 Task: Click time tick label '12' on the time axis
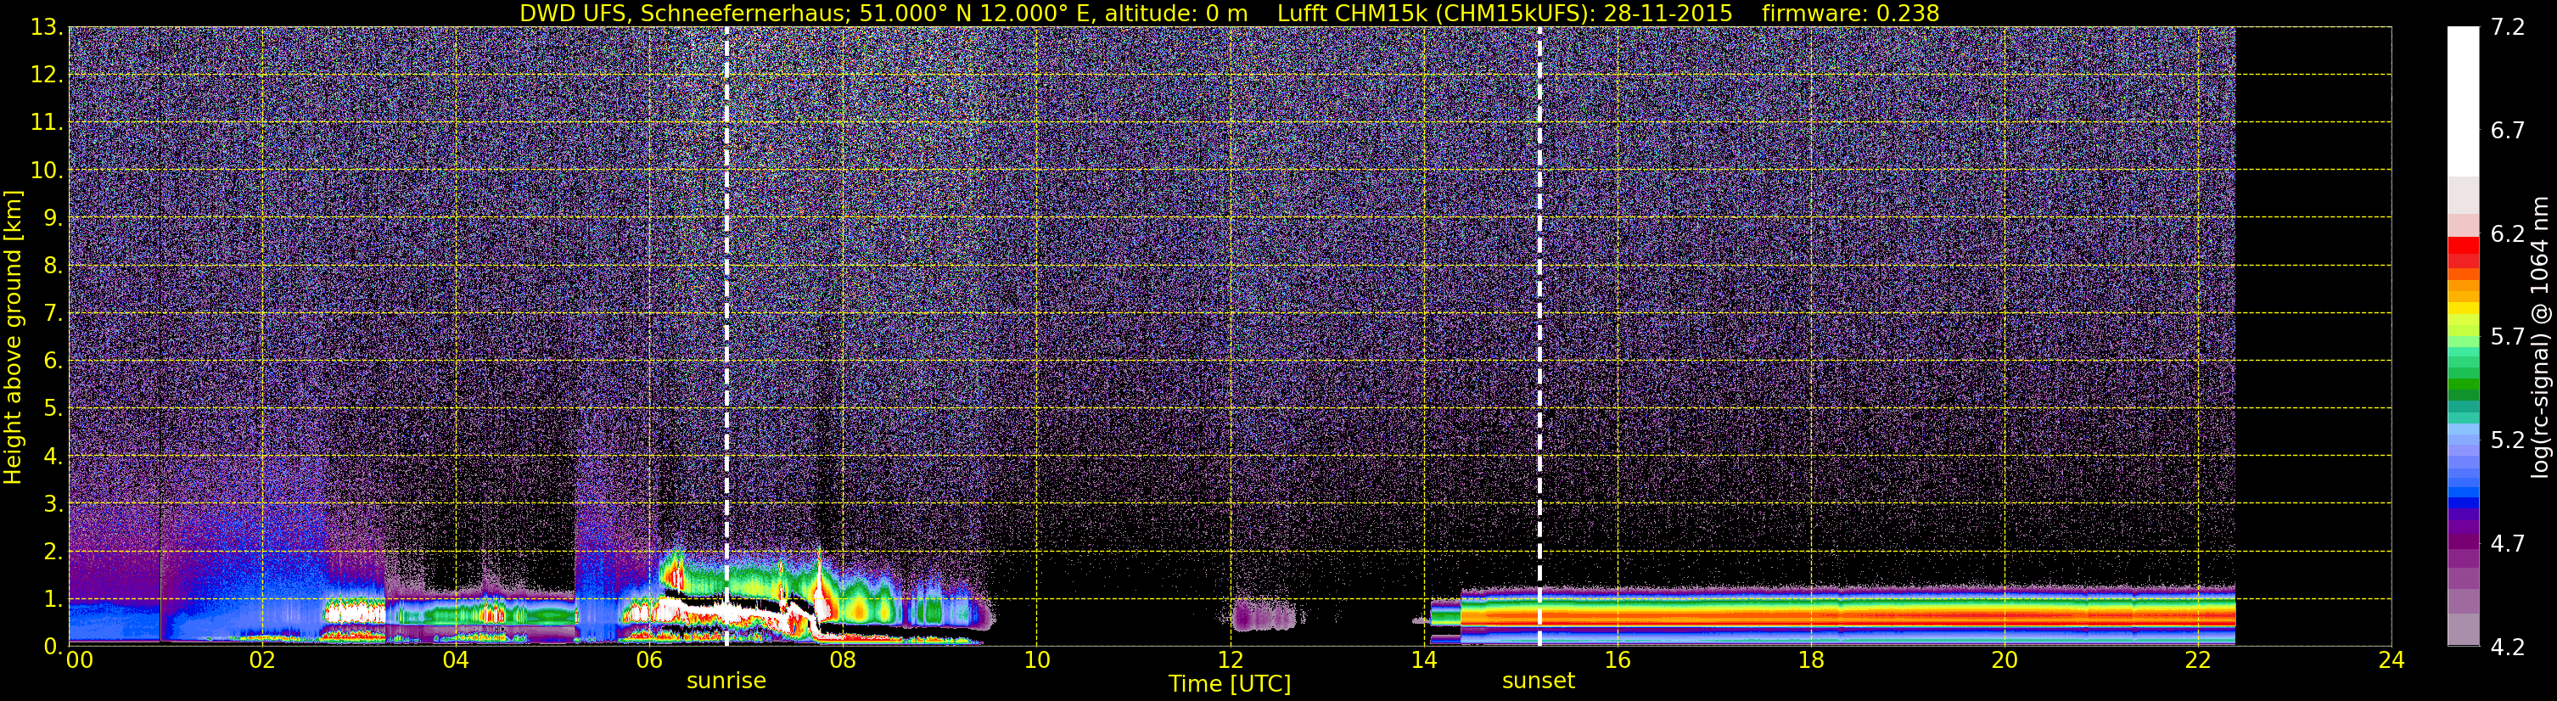click(1230, 660)
